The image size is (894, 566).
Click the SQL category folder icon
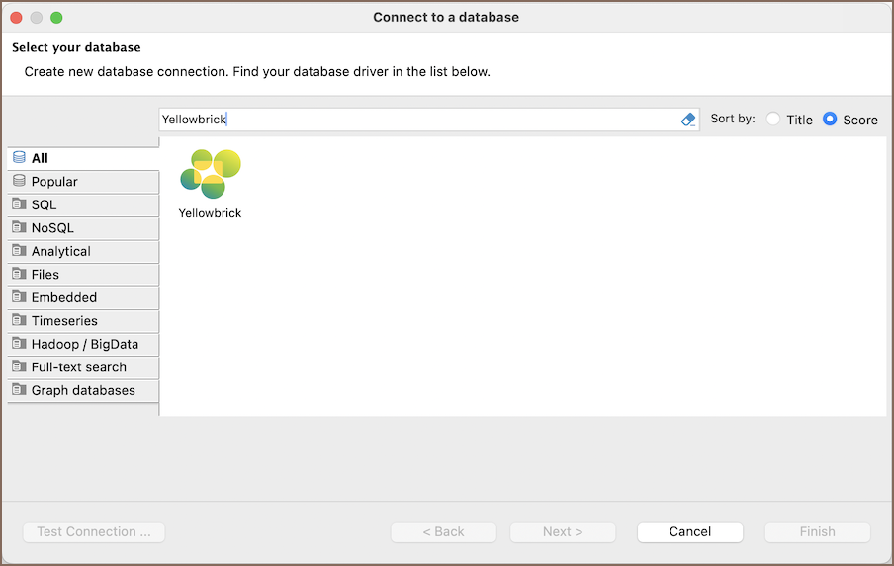point(19,204)
